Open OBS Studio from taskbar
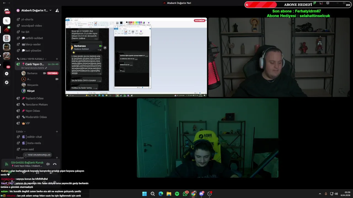The height and width of the screenshot is (198, 353). (x=210, y=194)
